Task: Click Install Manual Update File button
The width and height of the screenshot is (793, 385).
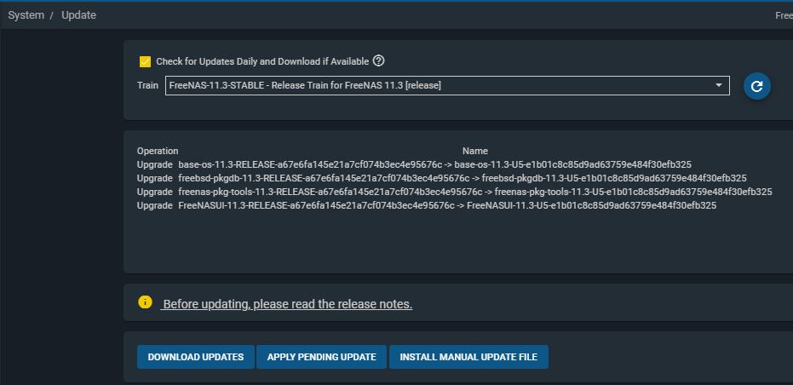Action: 468,357
